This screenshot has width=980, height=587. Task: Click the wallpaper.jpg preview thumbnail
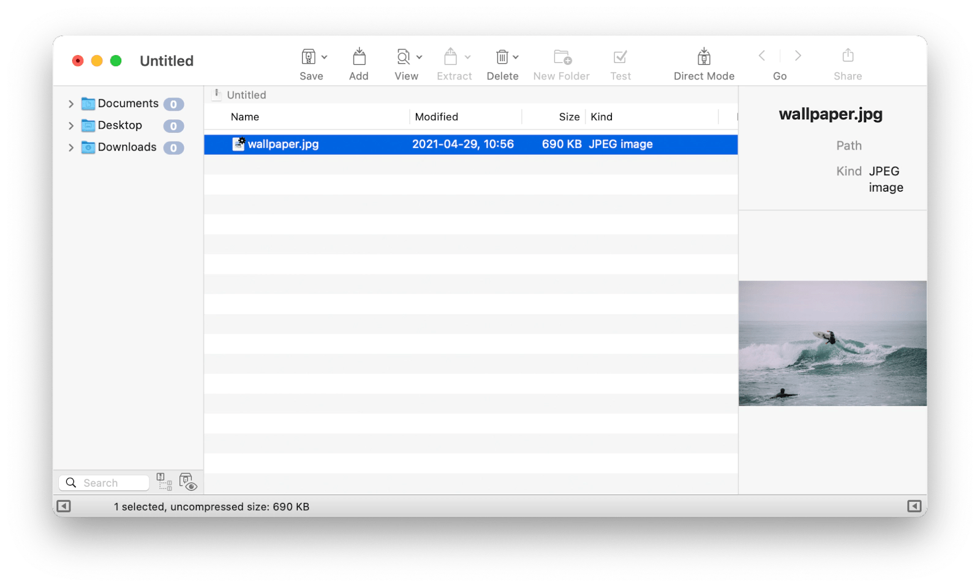point(832,342)
